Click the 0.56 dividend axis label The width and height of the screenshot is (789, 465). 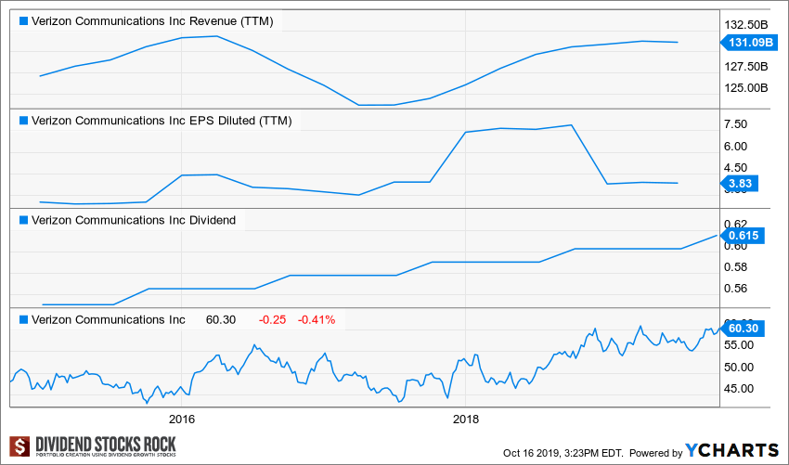click(736, 289)
